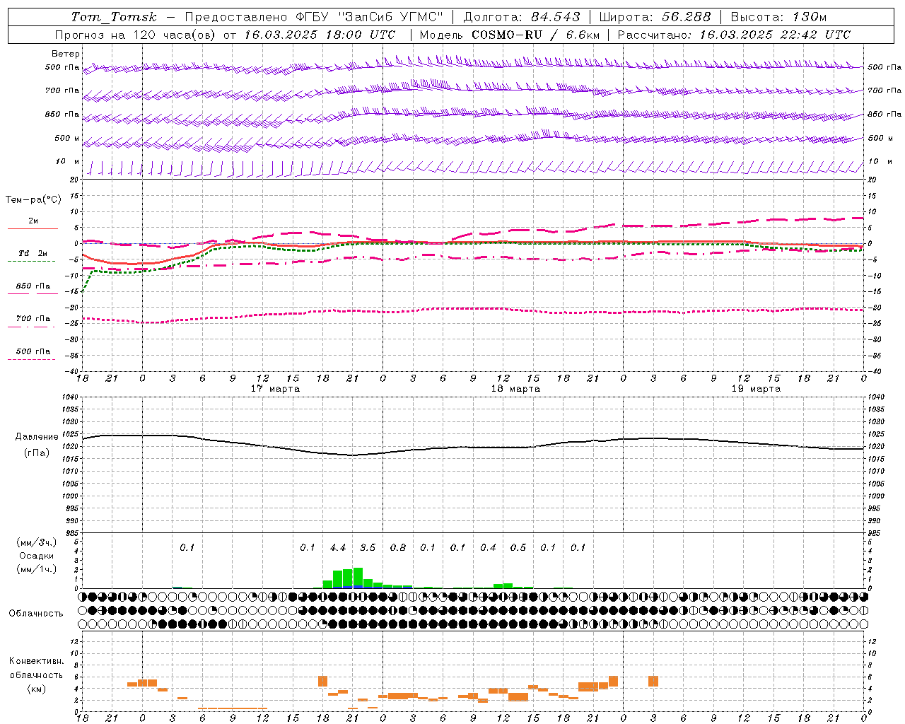This screenshot has height=724, width=905.
Task: Click the 'Ветер' wind panel label
Action: point(66,54)
